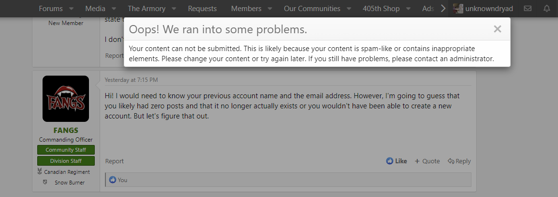Open the Members navigation item

tap(246, 9)
